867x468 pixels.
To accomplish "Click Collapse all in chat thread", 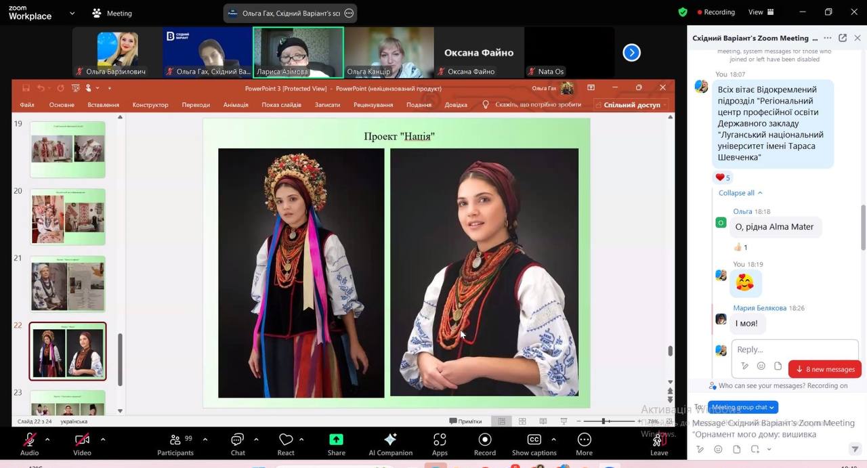I will click(x=740, y=193).
